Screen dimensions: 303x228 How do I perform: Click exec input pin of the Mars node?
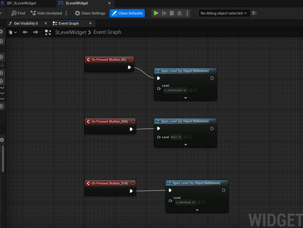pos(159,128)
